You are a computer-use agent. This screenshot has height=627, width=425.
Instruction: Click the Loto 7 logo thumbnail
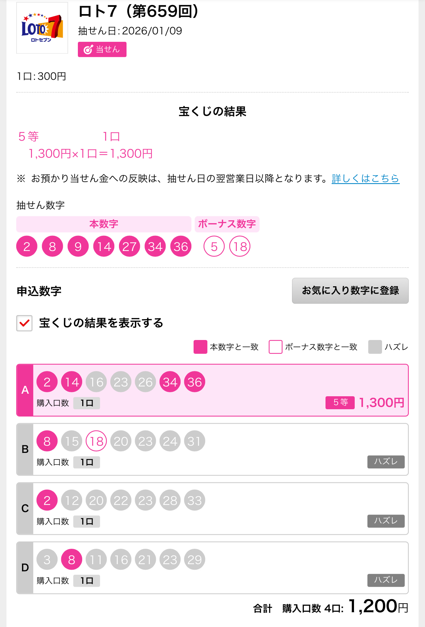coord(42,28)
